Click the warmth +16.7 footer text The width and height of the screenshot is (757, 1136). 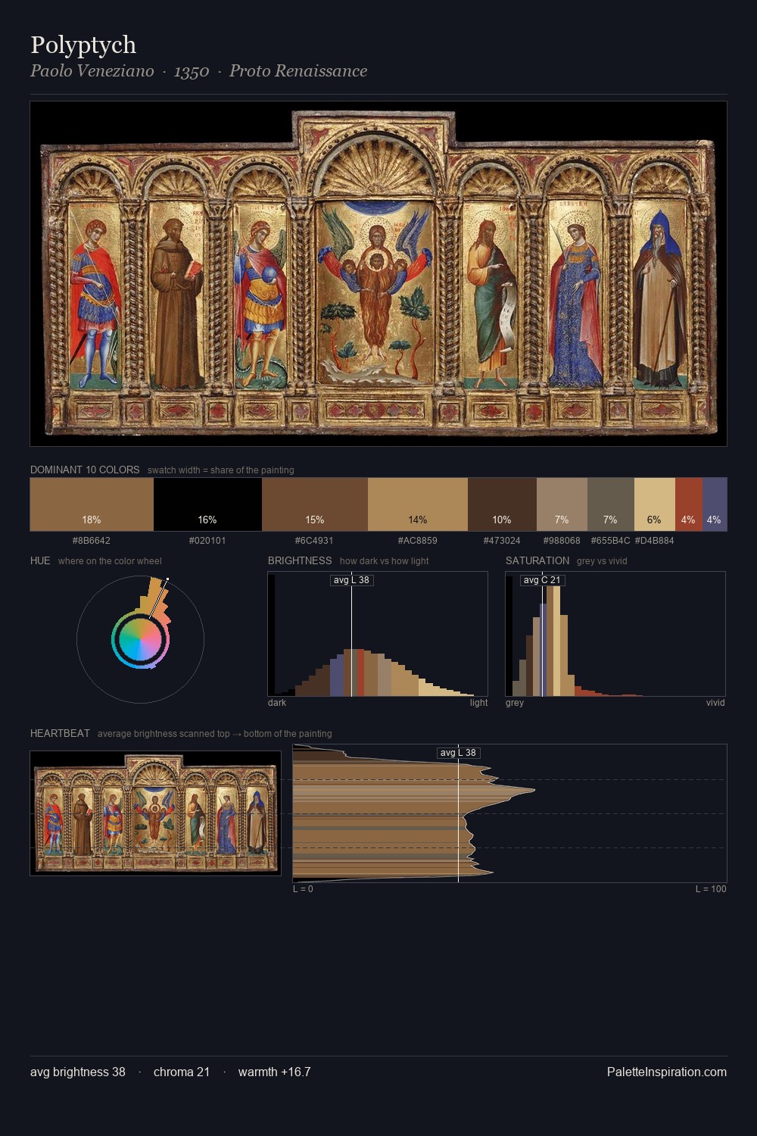coord(275,1072)
